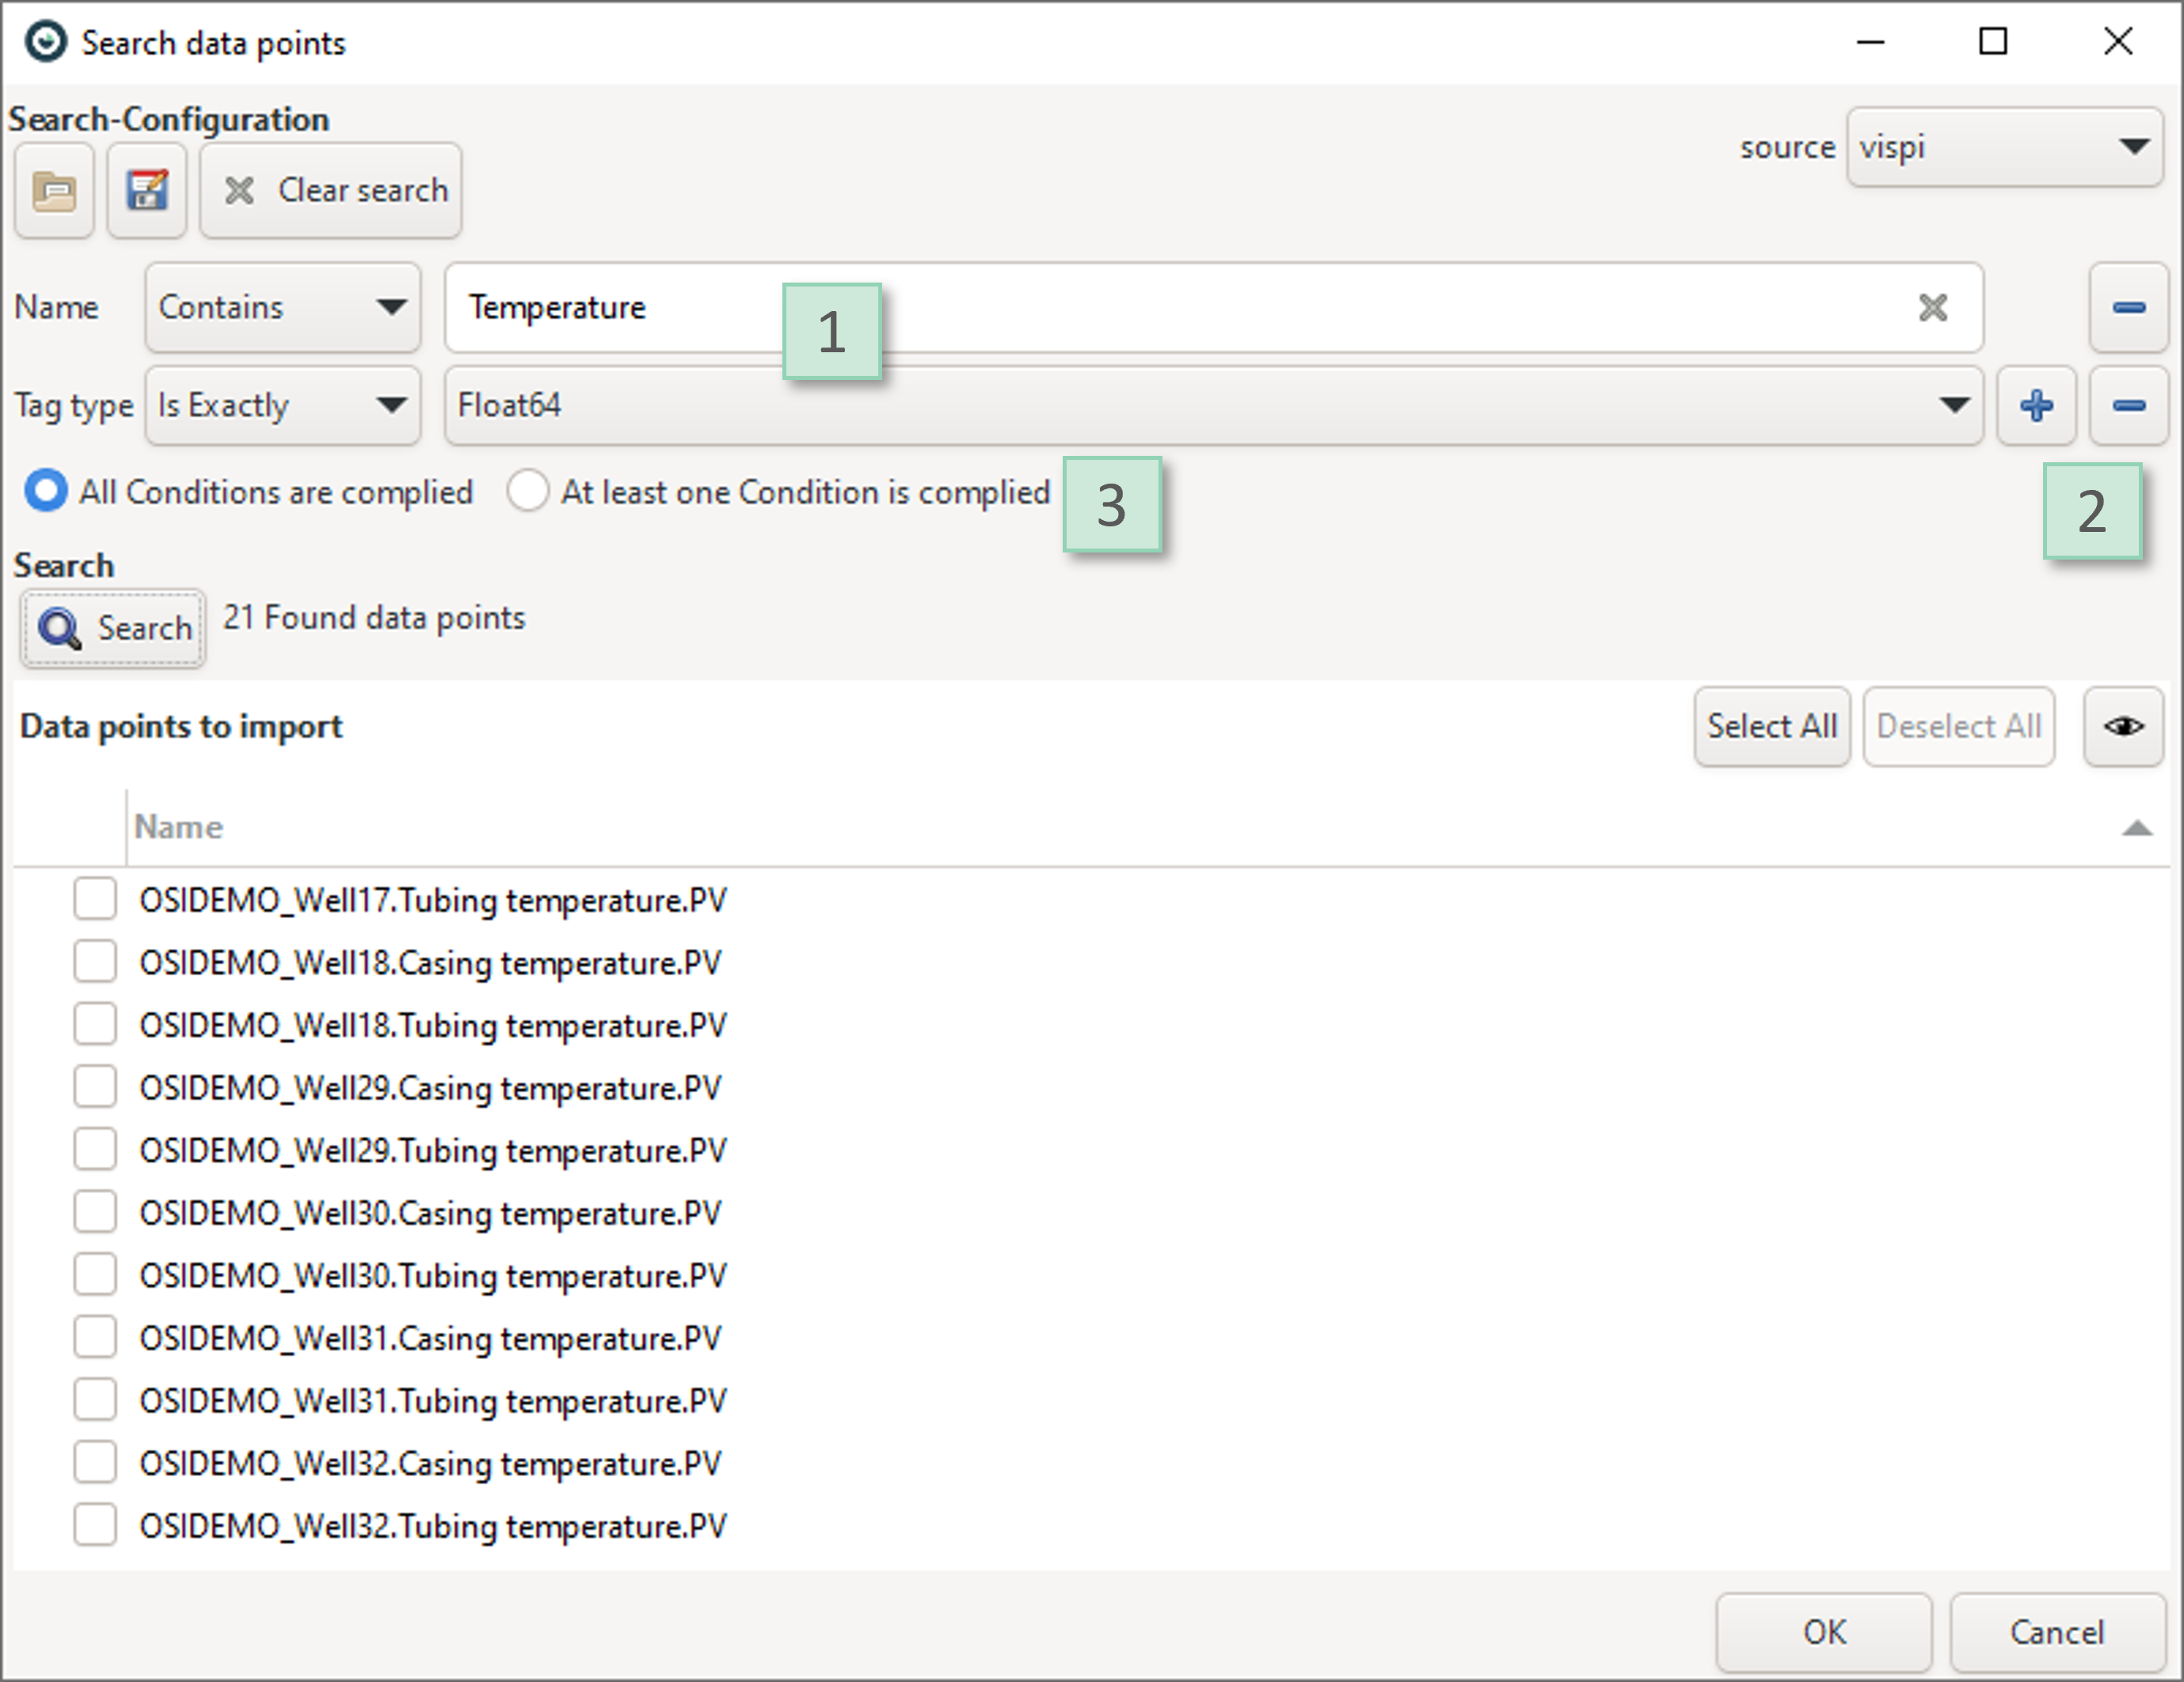The height and width of the screenshot is (1682, 2184).
Task: Open saved search configuration folder icon
Action: click(54, 190)
